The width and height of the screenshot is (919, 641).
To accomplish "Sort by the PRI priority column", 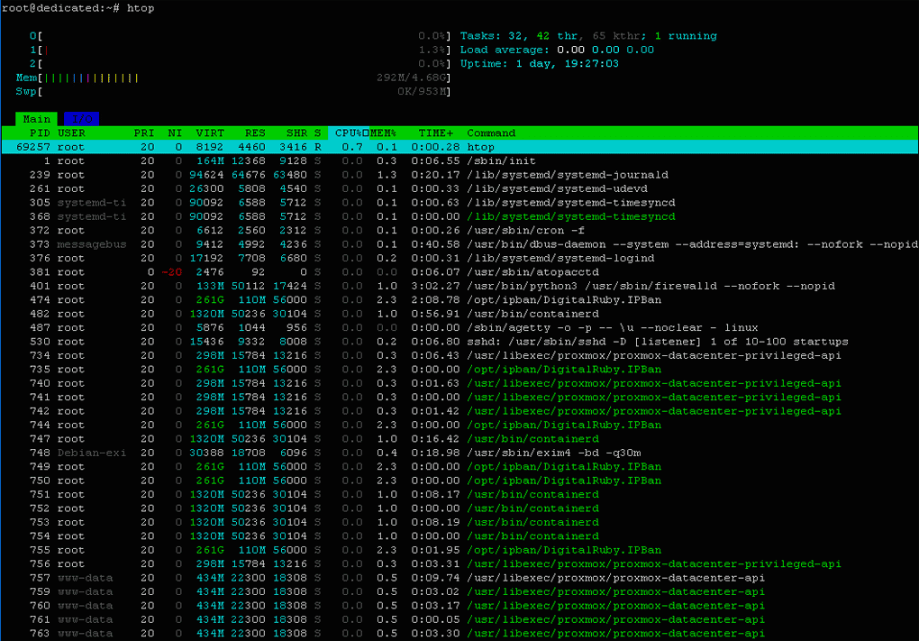I will 142,132.
